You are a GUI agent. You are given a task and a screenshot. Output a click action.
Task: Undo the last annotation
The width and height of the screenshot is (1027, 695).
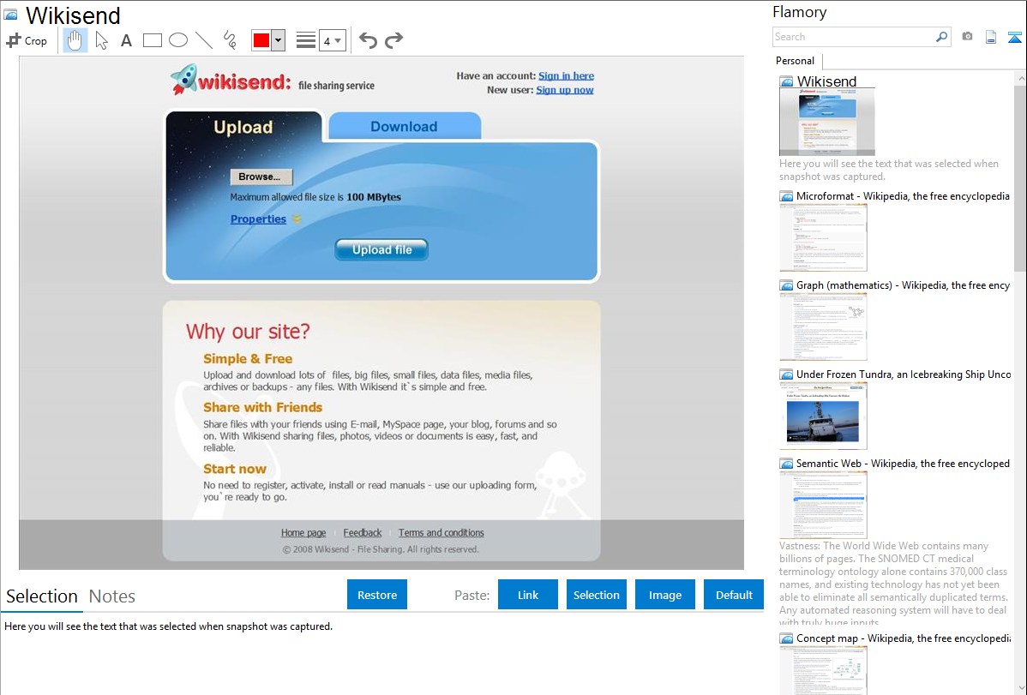tap(368, 40)
